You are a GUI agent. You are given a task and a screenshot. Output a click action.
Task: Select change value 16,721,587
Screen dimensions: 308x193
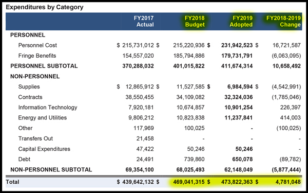coord(286,45)
